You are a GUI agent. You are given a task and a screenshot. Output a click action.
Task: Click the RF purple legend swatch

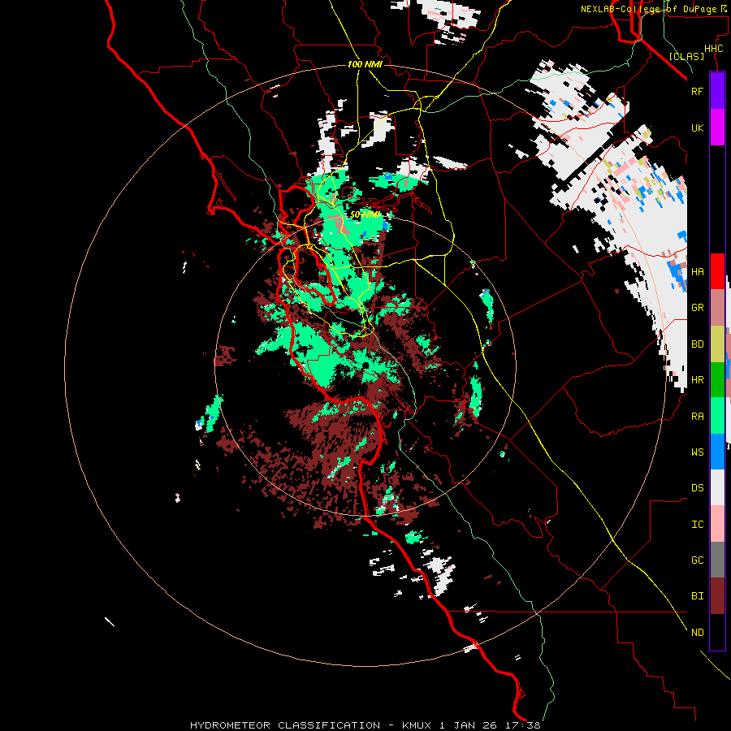tap(717, 91)
